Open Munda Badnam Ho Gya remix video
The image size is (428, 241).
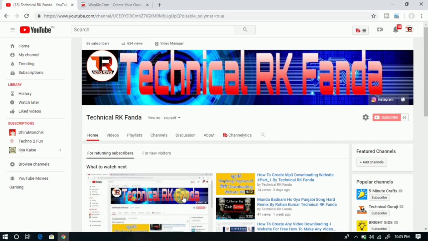click(x=297, y=202)
